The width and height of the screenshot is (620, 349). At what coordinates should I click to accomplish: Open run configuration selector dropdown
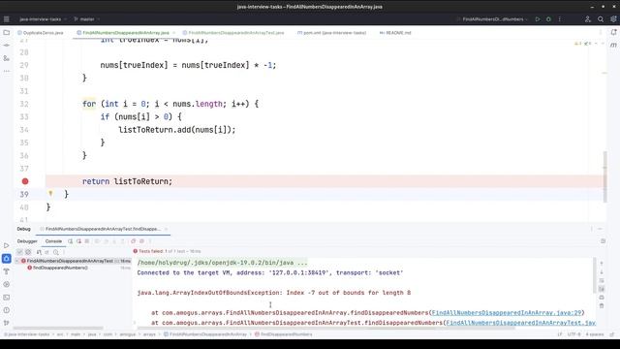492,19
